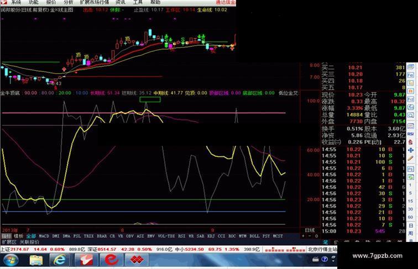Select the 全部 indicator filter
418x269 pixels.
[x=31, y=236]
